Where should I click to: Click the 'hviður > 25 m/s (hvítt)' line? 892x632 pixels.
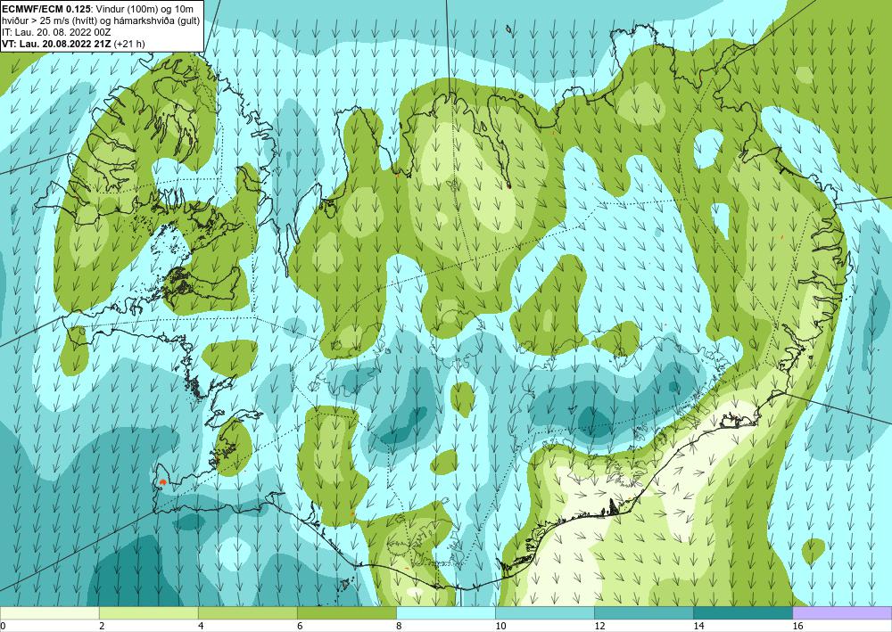(50, 20)
